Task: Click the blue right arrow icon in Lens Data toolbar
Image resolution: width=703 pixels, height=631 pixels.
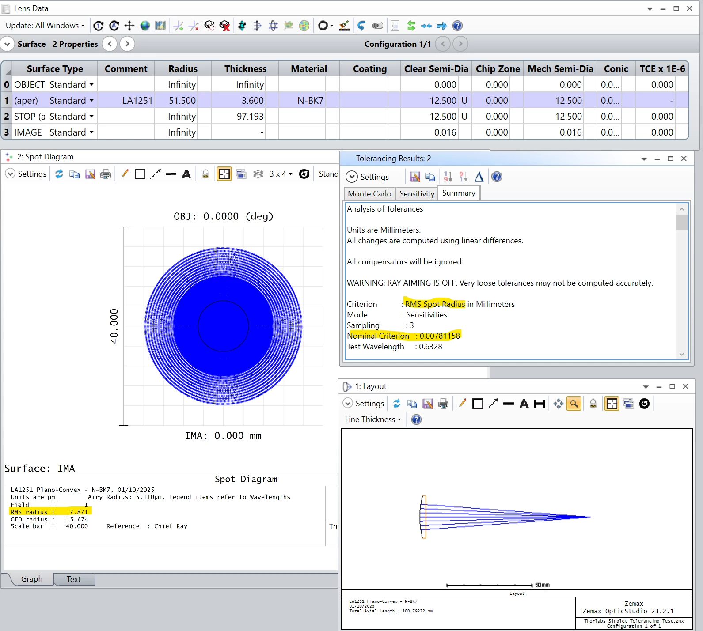Action: [441, 26]
